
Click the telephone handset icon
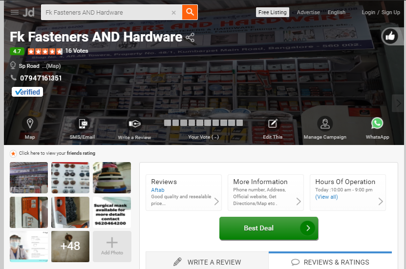point(13,77)
